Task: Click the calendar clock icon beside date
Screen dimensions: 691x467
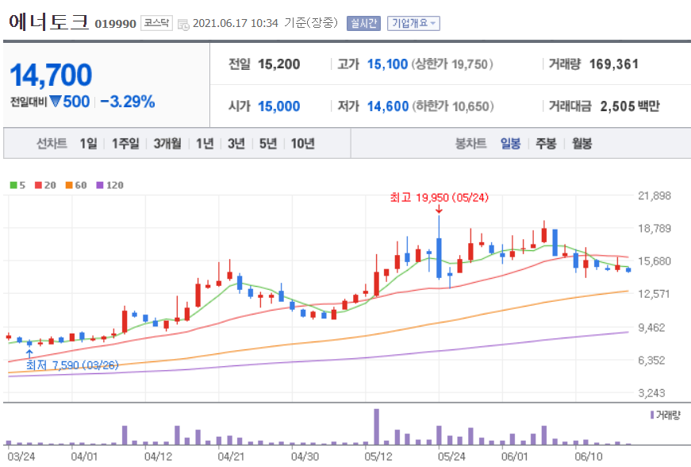Action: 183,25
